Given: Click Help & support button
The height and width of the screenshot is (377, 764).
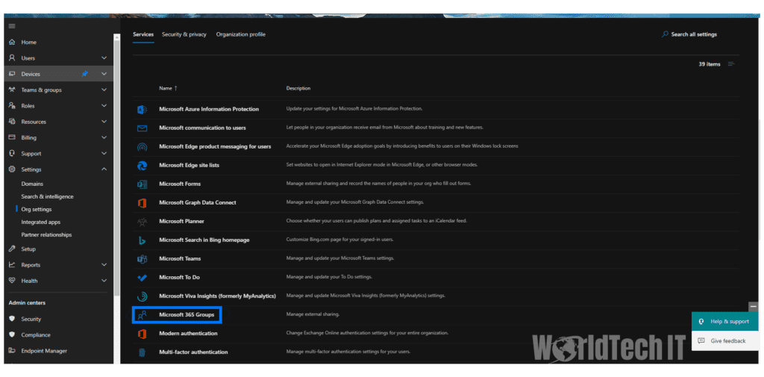Looking at the screenshot, I should point(724,322).
